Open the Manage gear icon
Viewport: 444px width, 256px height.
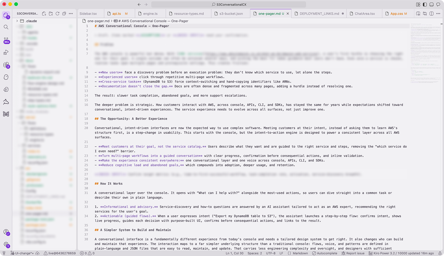click(x=6, y=244)
